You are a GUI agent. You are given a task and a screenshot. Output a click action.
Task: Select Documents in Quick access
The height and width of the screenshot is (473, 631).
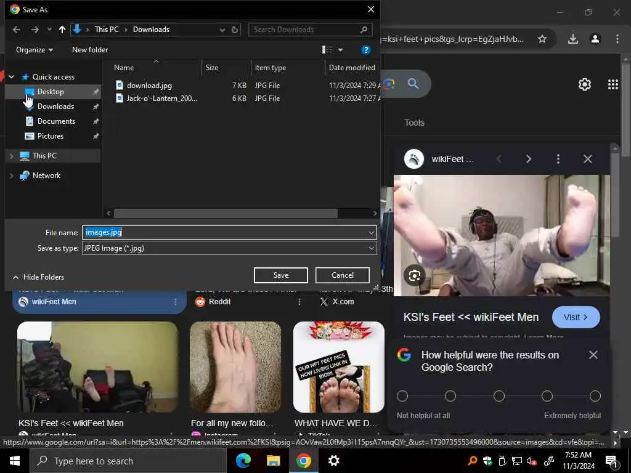[56, 121]
